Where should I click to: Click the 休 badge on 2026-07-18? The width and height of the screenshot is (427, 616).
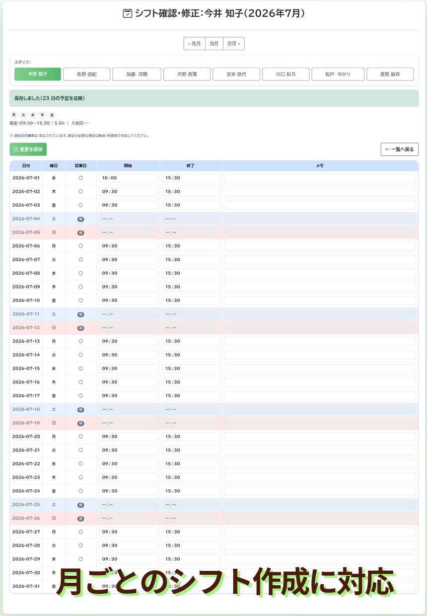click(80, 410)
